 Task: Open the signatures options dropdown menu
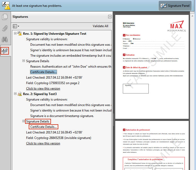coord(16,26)
